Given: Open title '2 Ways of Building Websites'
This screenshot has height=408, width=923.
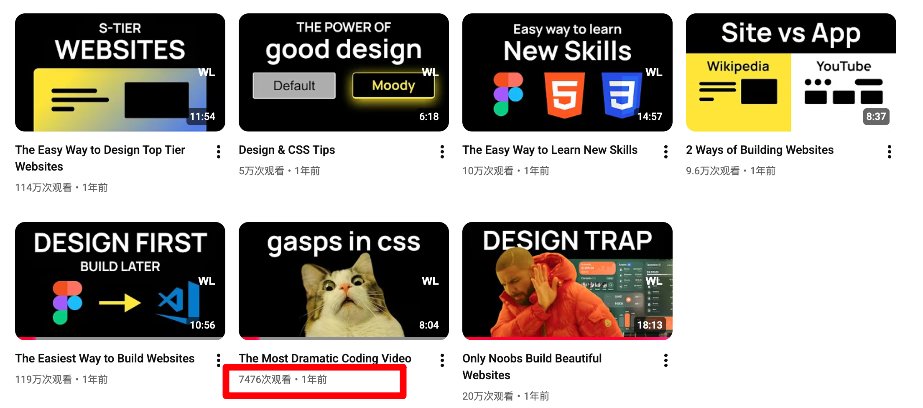Looking at the screenshot, I should [760, 150].
